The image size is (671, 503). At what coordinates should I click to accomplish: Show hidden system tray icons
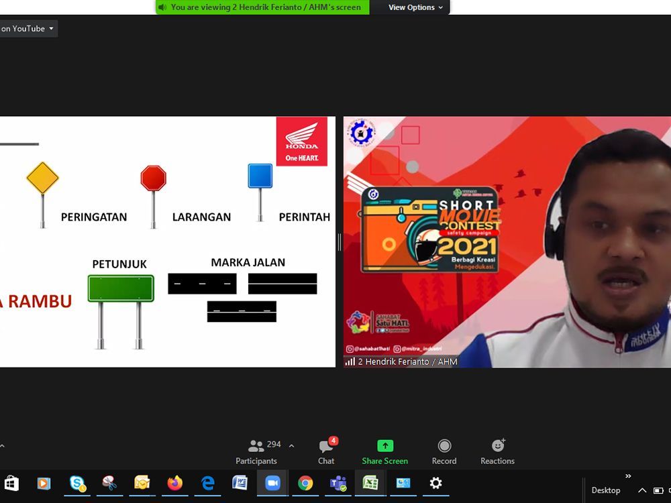tap(642, 491)
